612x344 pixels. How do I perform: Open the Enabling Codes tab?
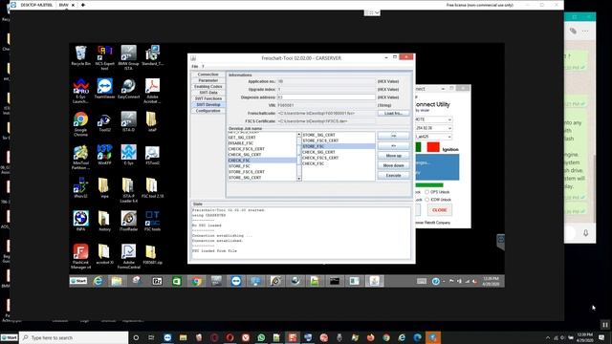tap(208, 87)
